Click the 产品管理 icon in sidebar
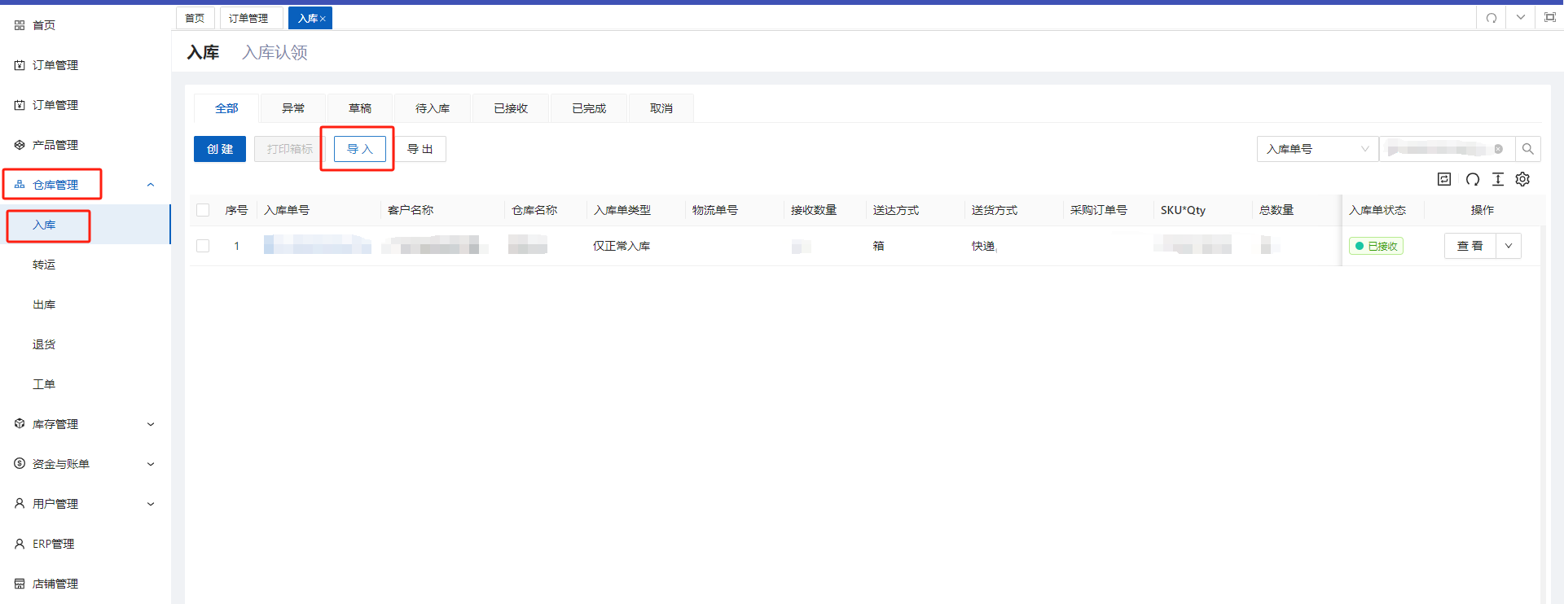1564x604 pixels. tap(20, 145)
